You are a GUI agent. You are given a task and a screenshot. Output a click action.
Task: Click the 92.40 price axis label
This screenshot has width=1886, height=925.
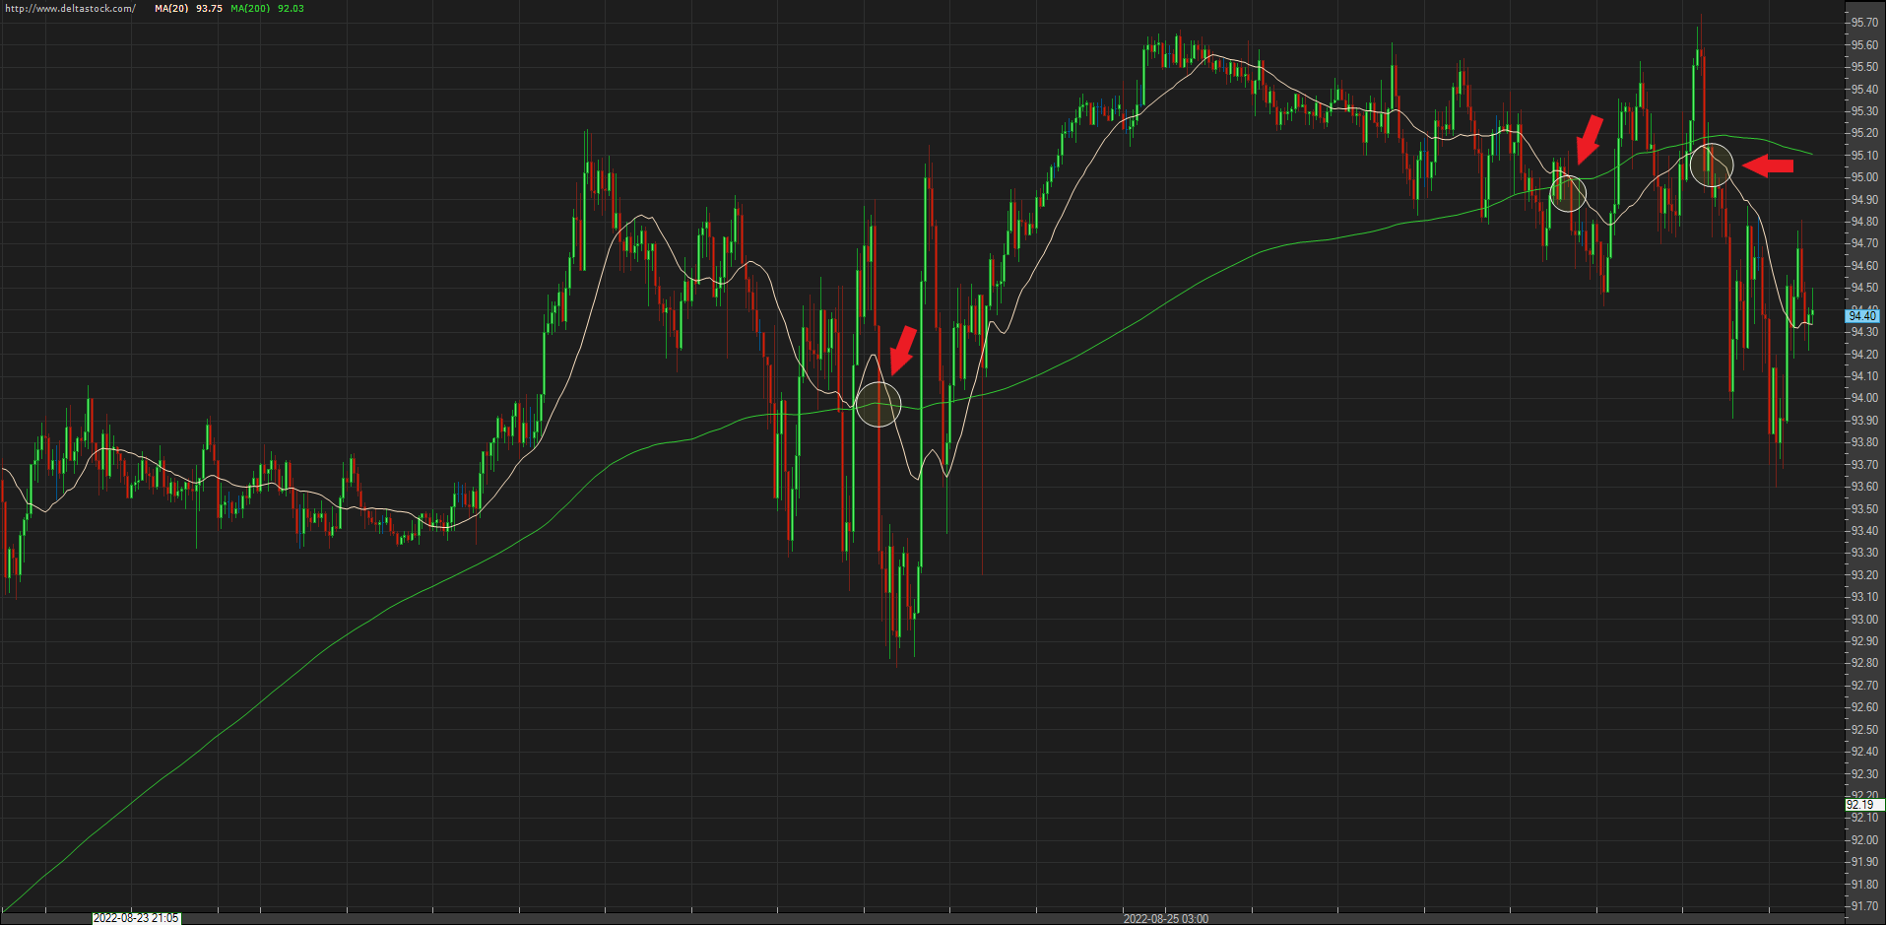[x=1863, y=752]
